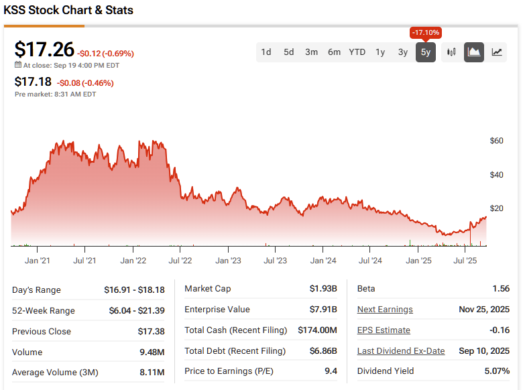Click 52-Week Range value $6.04 - $21.39
The width and height of the screenshot is (523, 390).
tap(137, 311)
